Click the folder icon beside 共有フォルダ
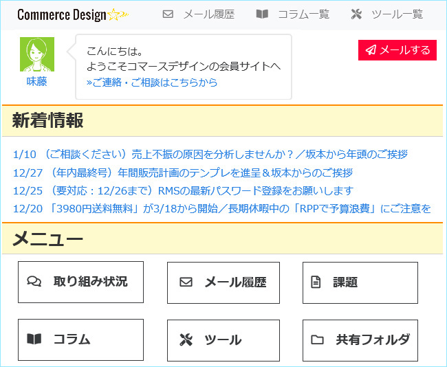The image size is (447, 367). [317, 340]
